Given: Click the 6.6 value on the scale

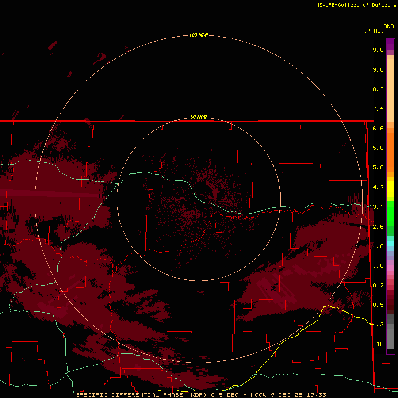Looking at the screenshot, I should coord(378,128).
